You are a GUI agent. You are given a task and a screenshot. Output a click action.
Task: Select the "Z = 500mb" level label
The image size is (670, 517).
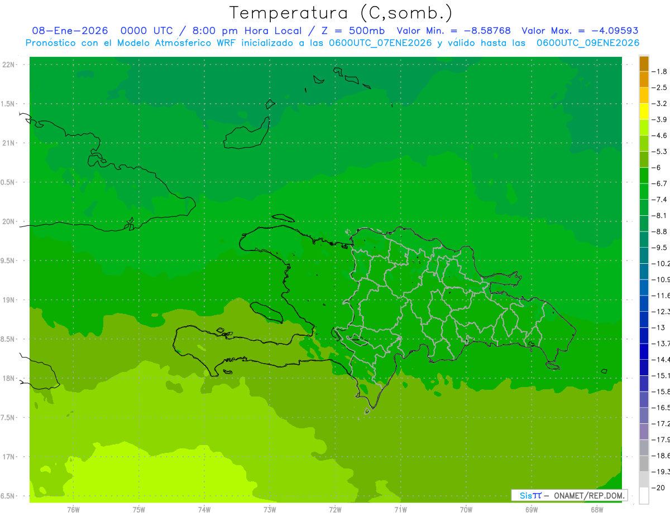[353, 31]
